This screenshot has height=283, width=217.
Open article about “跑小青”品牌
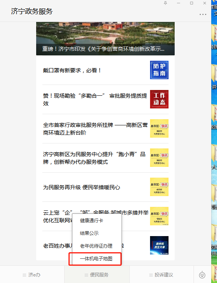[94, 158]
